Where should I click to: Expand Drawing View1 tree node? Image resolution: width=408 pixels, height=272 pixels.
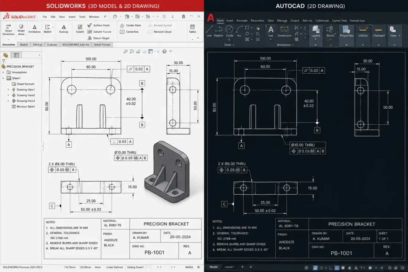pos(8,90)
